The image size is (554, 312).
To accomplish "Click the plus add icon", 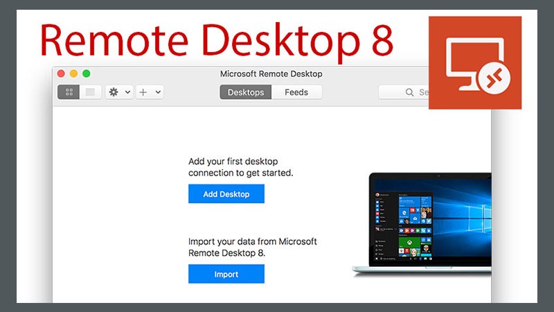I will (x=143, y=92).
